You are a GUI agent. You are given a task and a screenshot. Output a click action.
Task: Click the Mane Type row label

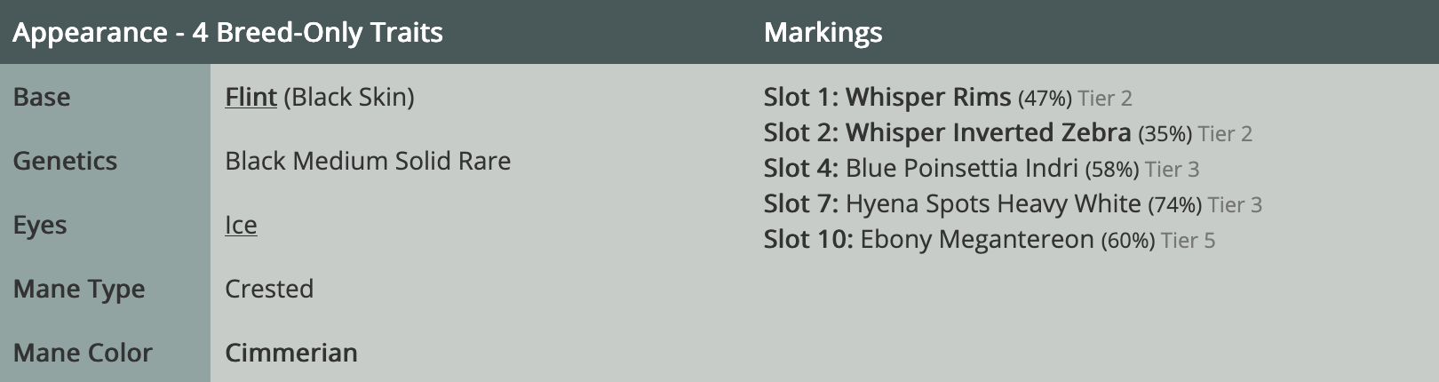(79, 289)
